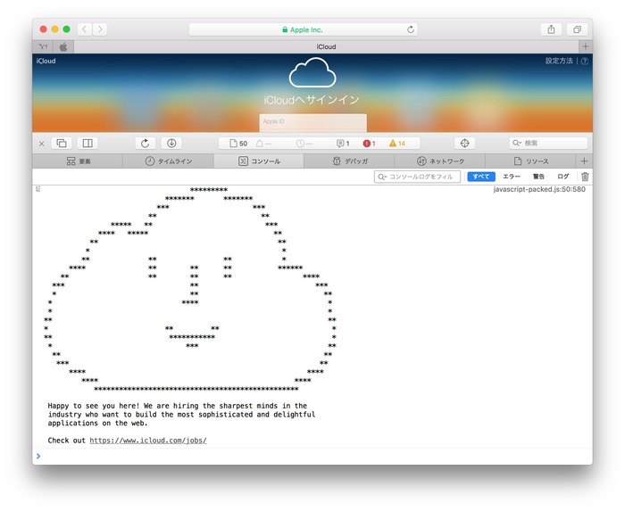Show the 14 warnings indicator

[x=397, y=144]
